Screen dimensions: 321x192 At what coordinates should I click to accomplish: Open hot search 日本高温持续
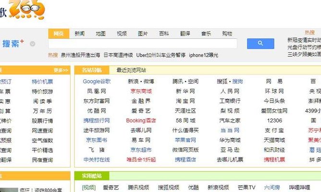click(118, 55)
